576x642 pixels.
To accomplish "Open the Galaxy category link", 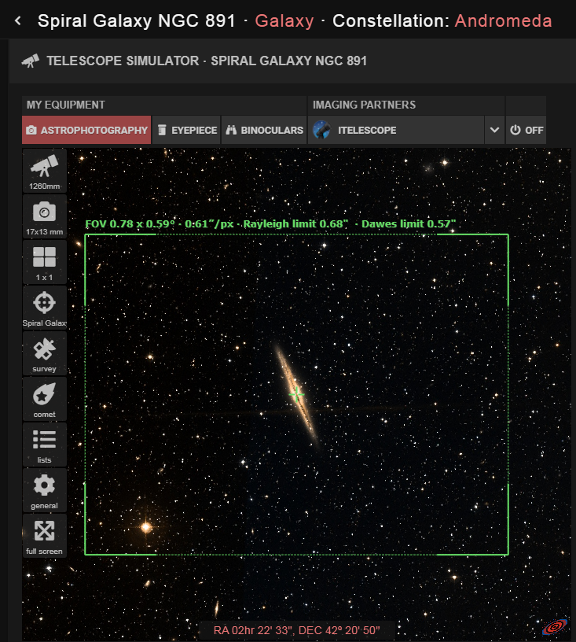I will click(284, 20).
